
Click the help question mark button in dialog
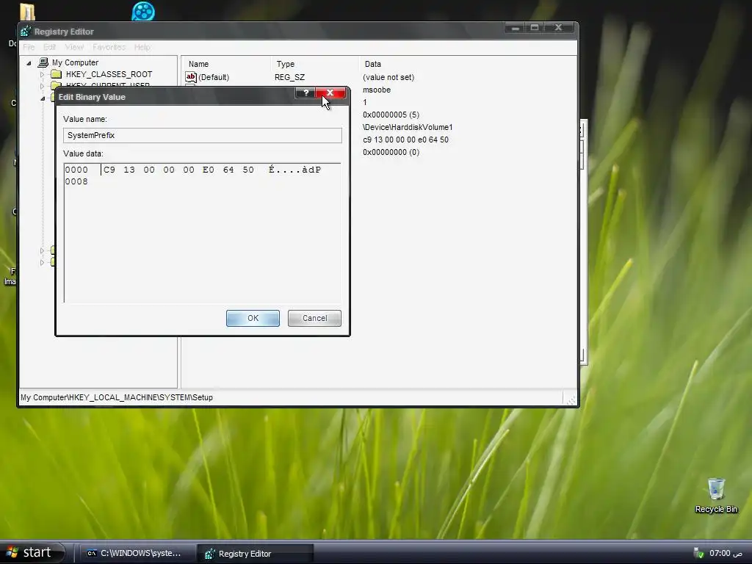pos(305,93)
